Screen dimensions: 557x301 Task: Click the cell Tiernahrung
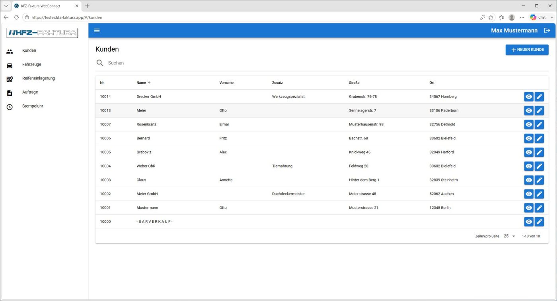282,166
